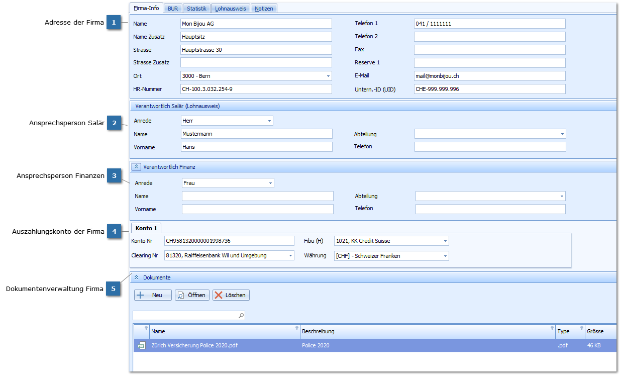Click into the Telefon 2 input field
The height and width of the screenshot is (376, 621).
pos(489,37)
